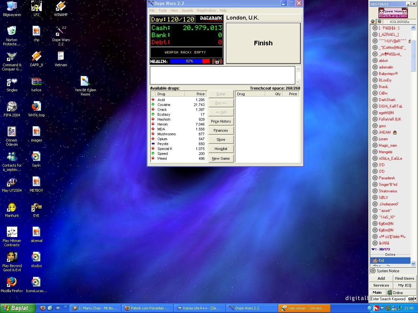The width and height of the screenshot is (418, 313).
Task: Click the ICQ flower icon in system tray
Action: (388, 308)
